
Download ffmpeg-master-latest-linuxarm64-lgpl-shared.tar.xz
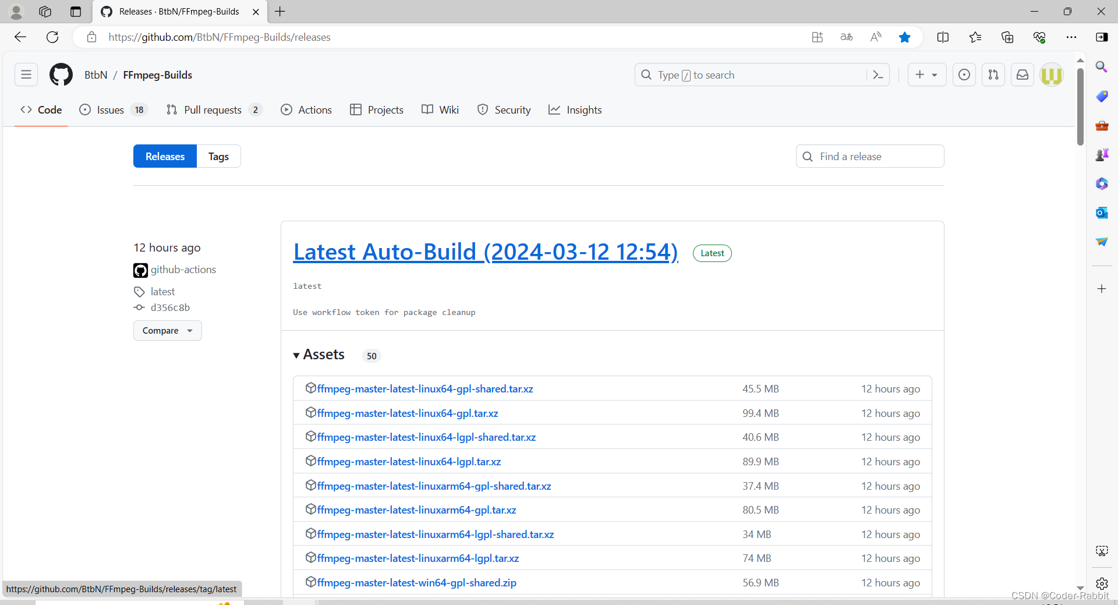(x=436, y=535)
